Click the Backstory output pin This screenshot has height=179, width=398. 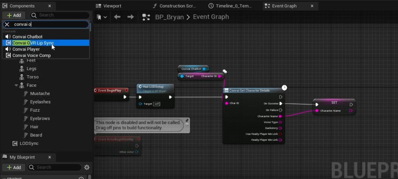coord(281,128)
